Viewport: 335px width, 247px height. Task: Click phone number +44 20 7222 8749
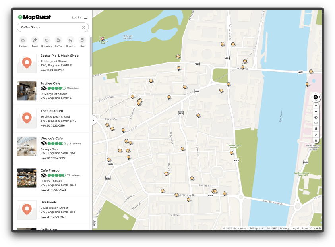tap(53, 217)
